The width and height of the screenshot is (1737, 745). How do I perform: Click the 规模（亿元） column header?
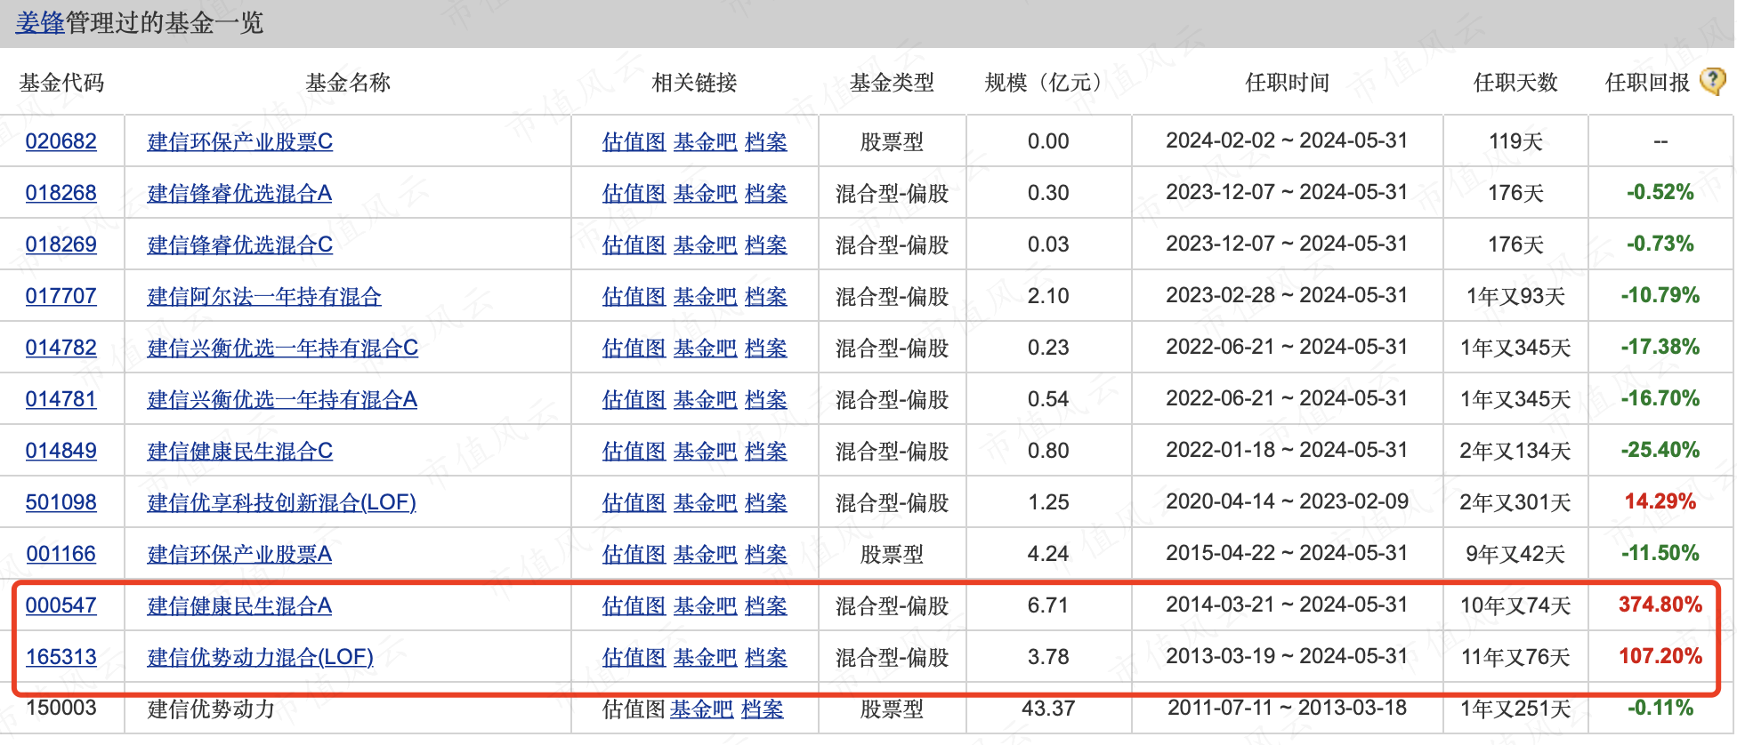point(1048,83)
